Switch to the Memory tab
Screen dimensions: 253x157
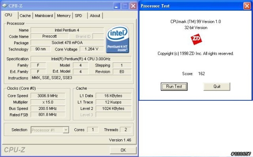pos(64,16)
